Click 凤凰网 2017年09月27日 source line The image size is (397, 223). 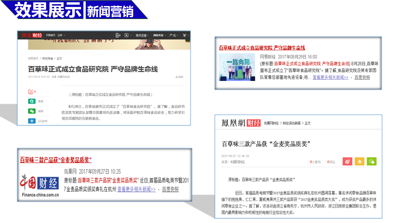(92, 172)
